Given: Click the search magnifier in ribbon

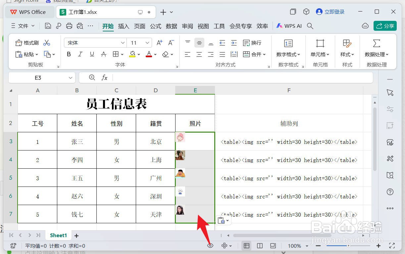Looking at the screenshot, I should [310, 26].
